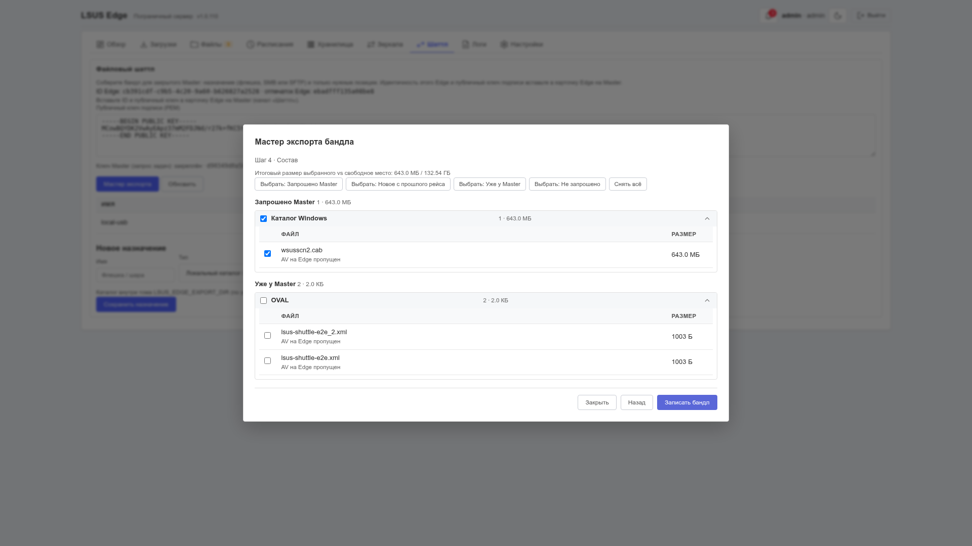Check the lsus-shuttle-e2e_2.xml checkbox
The width and height of the screenshot is (972, 546).
click(267, 336)
